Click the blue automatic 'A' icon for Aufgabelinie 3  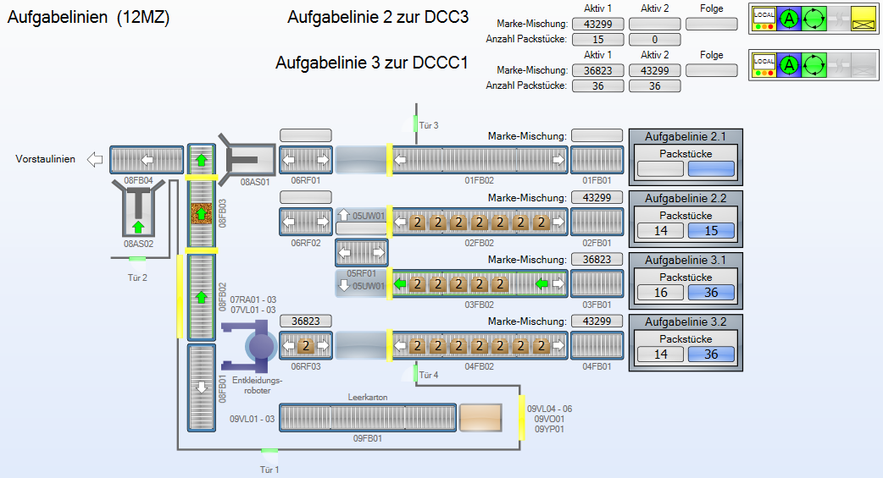pyautogui.click(x=789, y=65)
